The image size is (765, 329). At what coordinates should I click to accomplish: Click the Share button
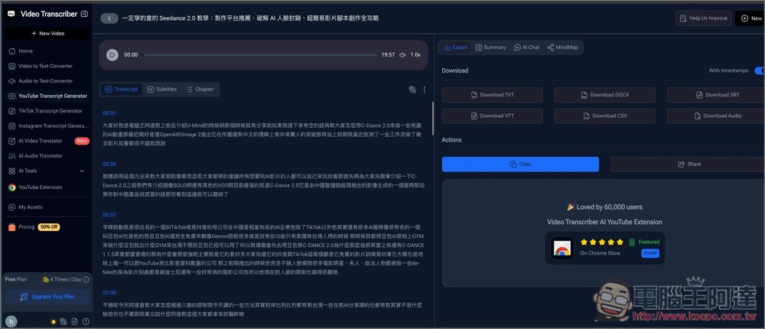pos(688,164)
